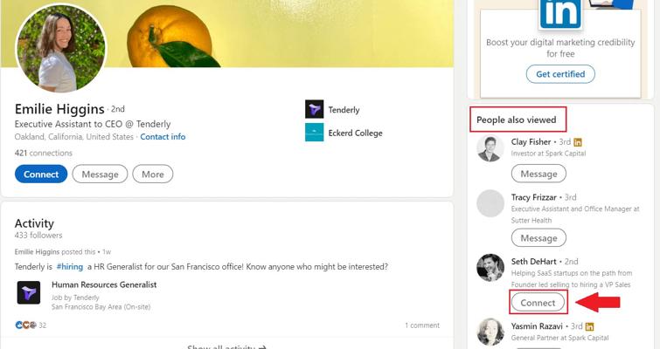
Task: Click the #hiring hashtag in the post
Action: (69, 267)
